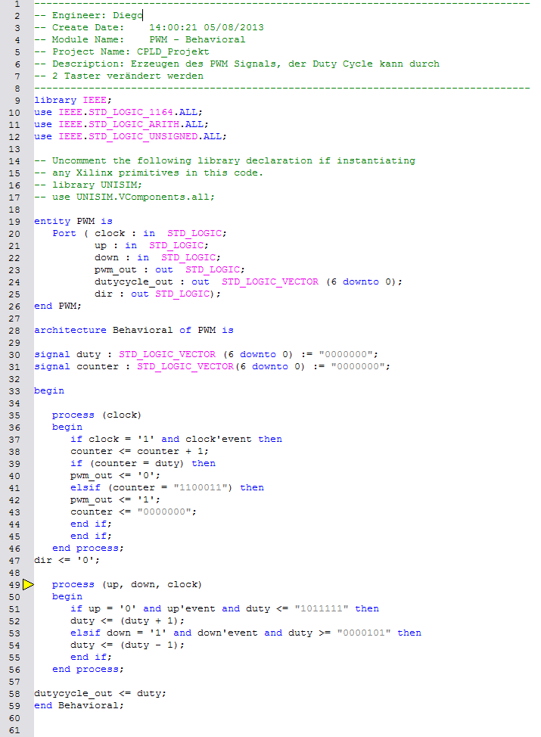The image size is (541, 737).
Task: Click the 'Description: Erzeugen des PWM Signals' comment
Action: click(x=236, y=64)
